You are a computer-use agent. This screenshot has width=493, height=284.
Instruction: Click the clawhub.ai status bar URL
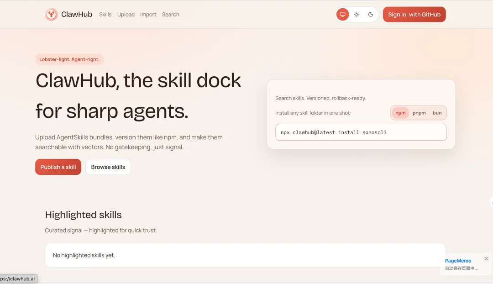point(18,279)
